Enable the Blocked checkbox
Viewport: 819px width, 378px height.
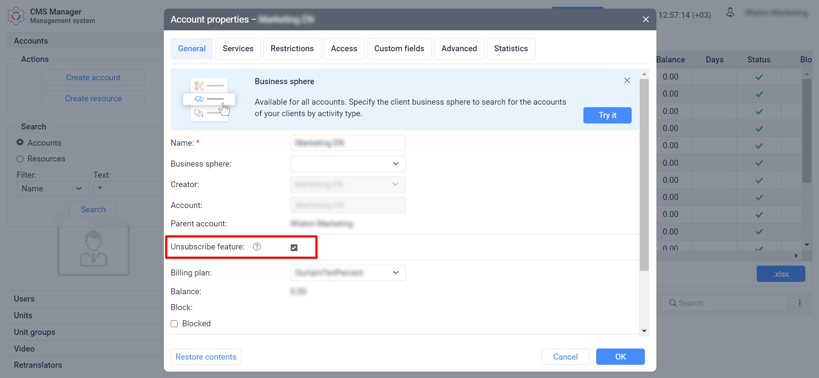coord(174,324)
